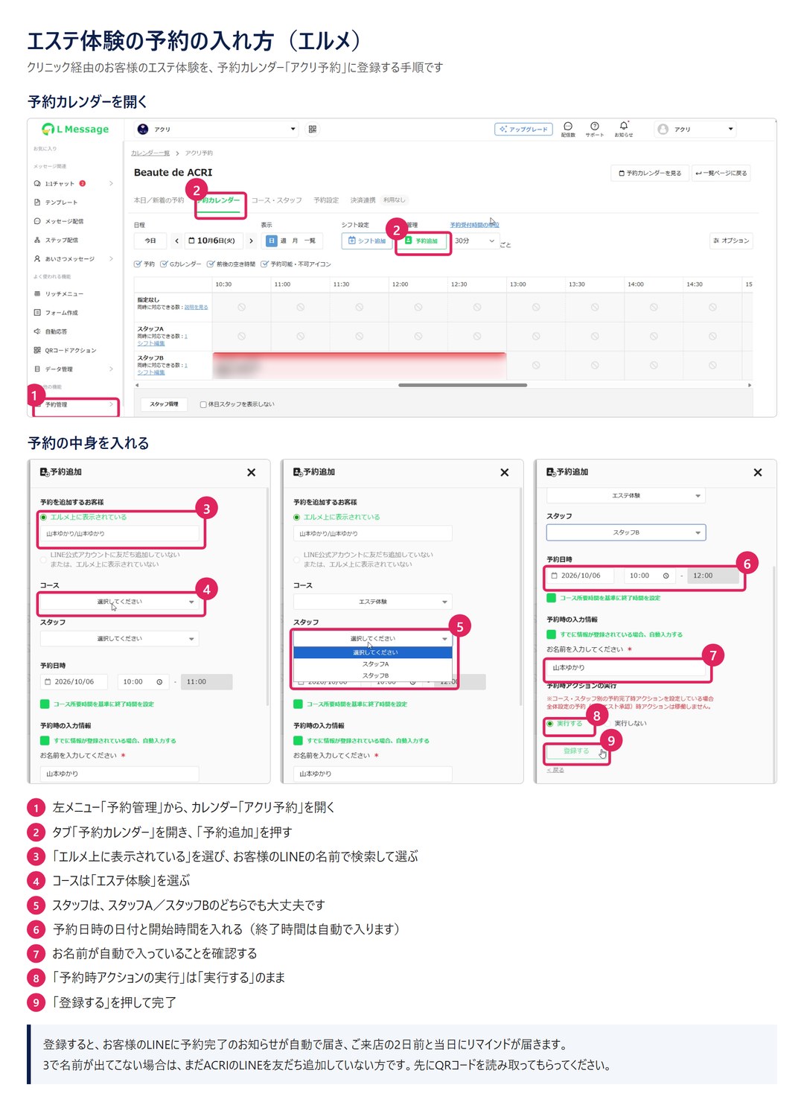Click the アップグレード button
Viewport: 804px width, 1111px height.
[x=524, y=129]
